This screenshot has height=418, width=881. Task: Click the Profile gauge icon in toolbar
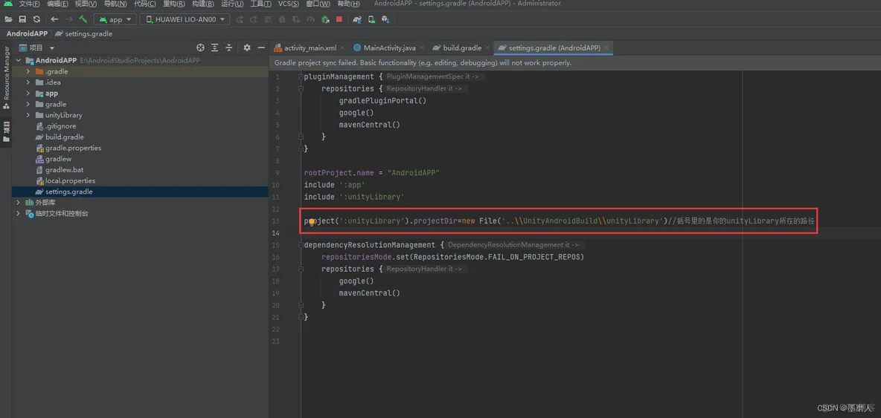click(x=311, y=19)
